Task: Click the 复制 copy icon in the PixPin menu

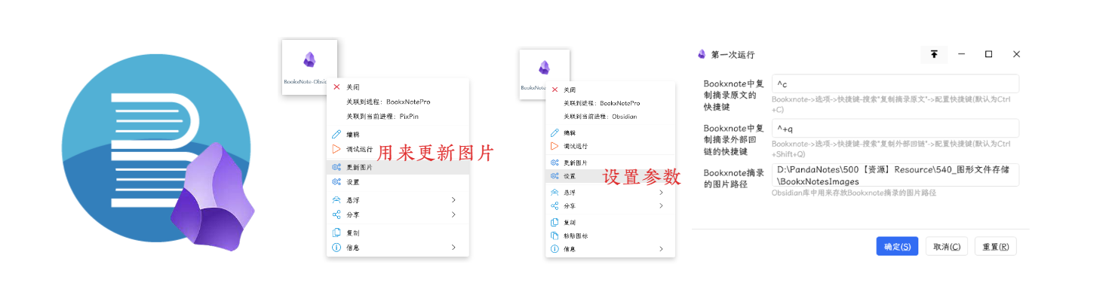Action: pos(336,233)
